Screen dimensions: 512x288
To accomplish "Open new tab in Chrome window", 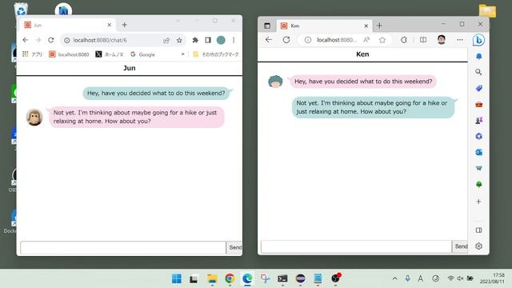I will [125, 25].
